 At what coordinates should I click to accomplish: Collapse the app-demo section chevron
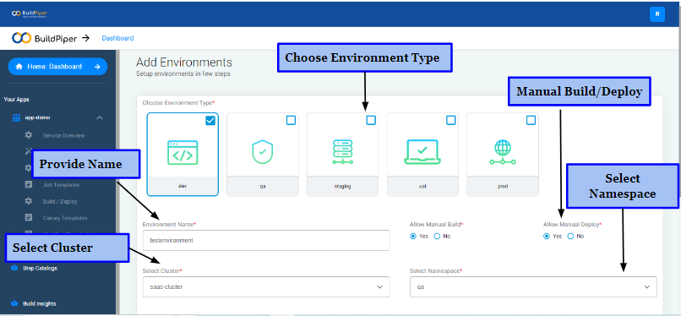tap(100, 117)
